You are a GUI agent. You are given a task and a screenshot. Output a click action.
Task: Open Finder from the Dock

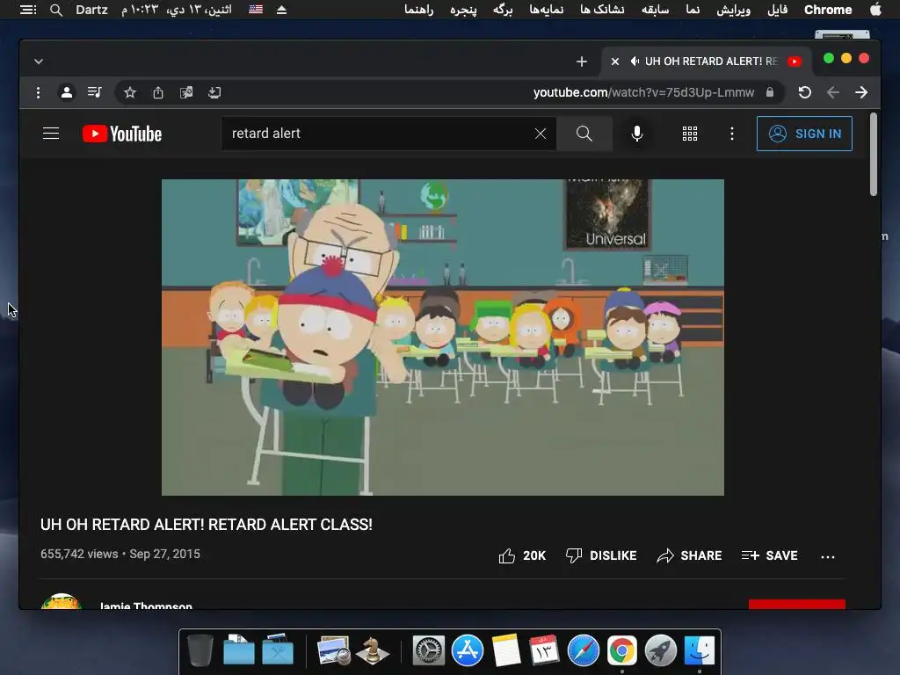(x=699, y=651)
